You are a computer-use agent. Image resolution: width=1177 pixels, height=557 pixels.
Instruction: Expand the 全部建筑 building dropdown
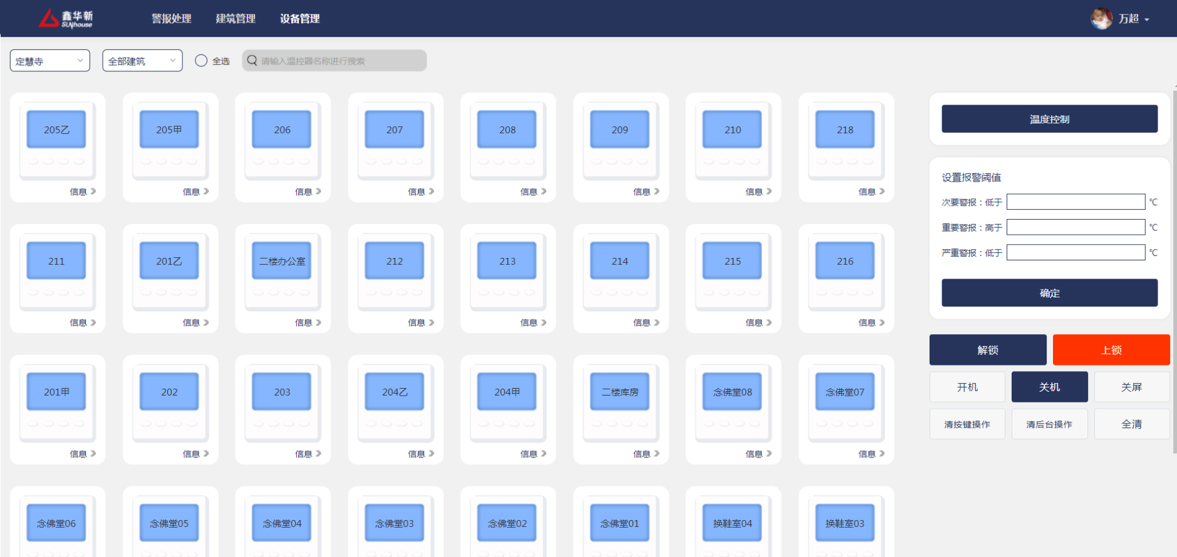[142, 61]
